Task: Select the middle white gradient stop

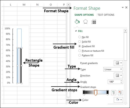Action: coord(96,93)
